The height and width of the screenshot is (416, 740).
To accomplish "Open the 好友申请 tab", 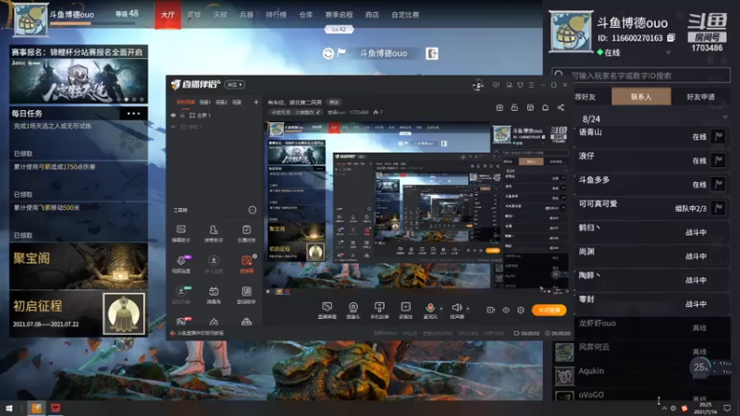I will coord(700,97).
